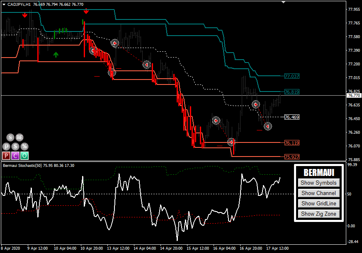Viewport: 362px width, 253px height.
Task: Click the Show Channel button
Action: click(318, 193)
